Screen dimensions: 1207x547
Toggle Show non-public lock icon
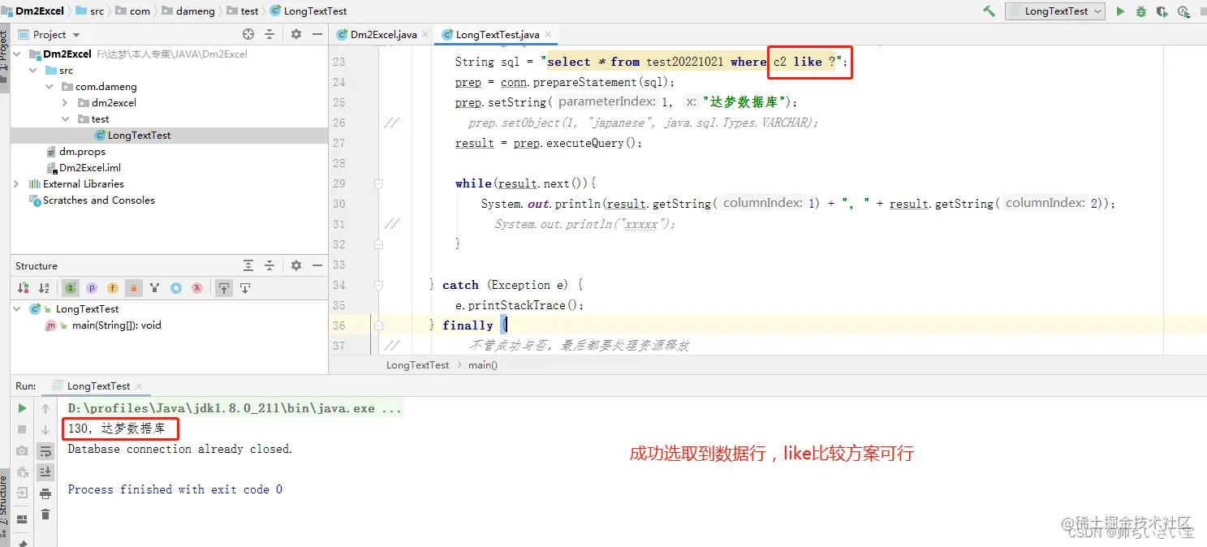[x=134, y=287]
